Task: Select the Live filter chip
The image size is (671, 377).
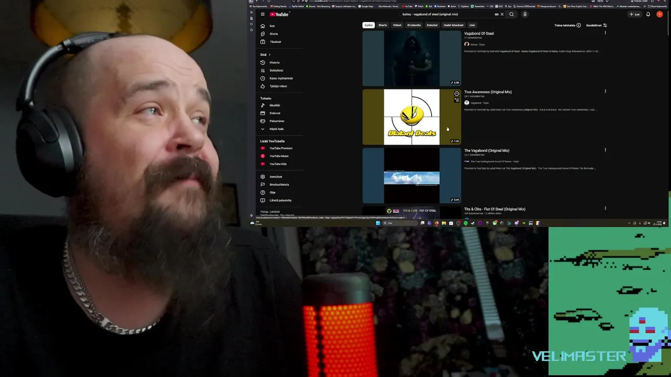Action: coord(472,25)
